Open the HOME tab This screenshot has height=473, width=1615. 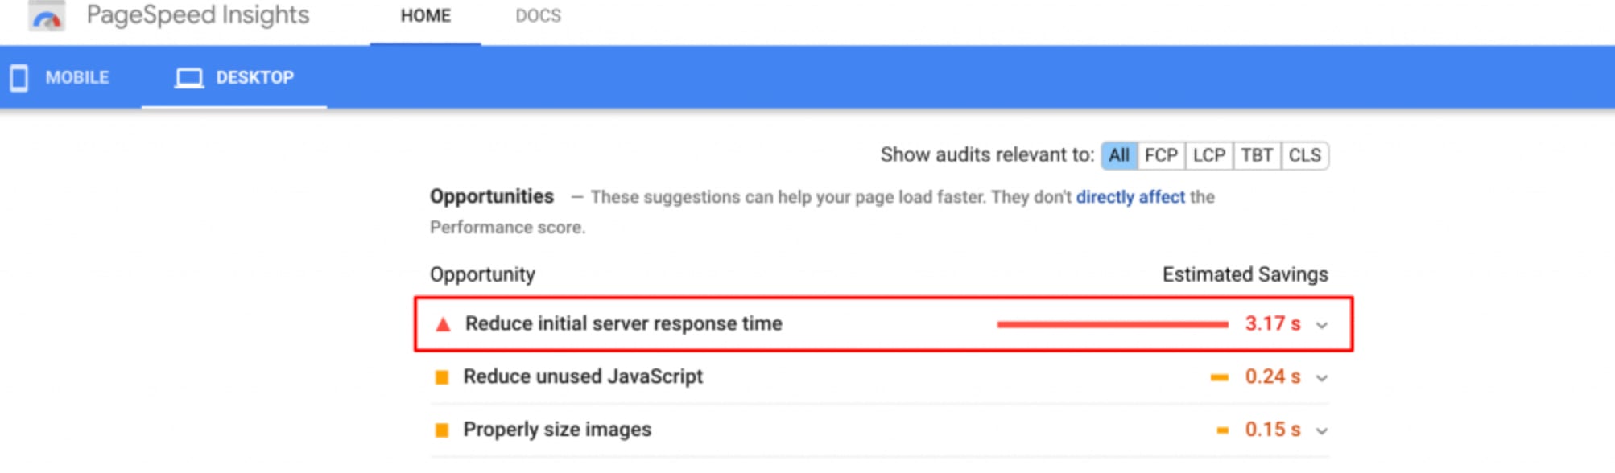click(426, 16)
